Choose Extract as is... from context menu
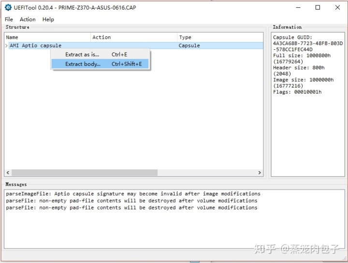This screenshot has width=348, height=263. coord(100,54)
